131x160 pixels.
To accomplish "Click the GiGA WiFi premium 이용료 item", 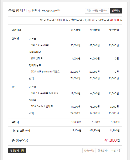I will point(45,72).
